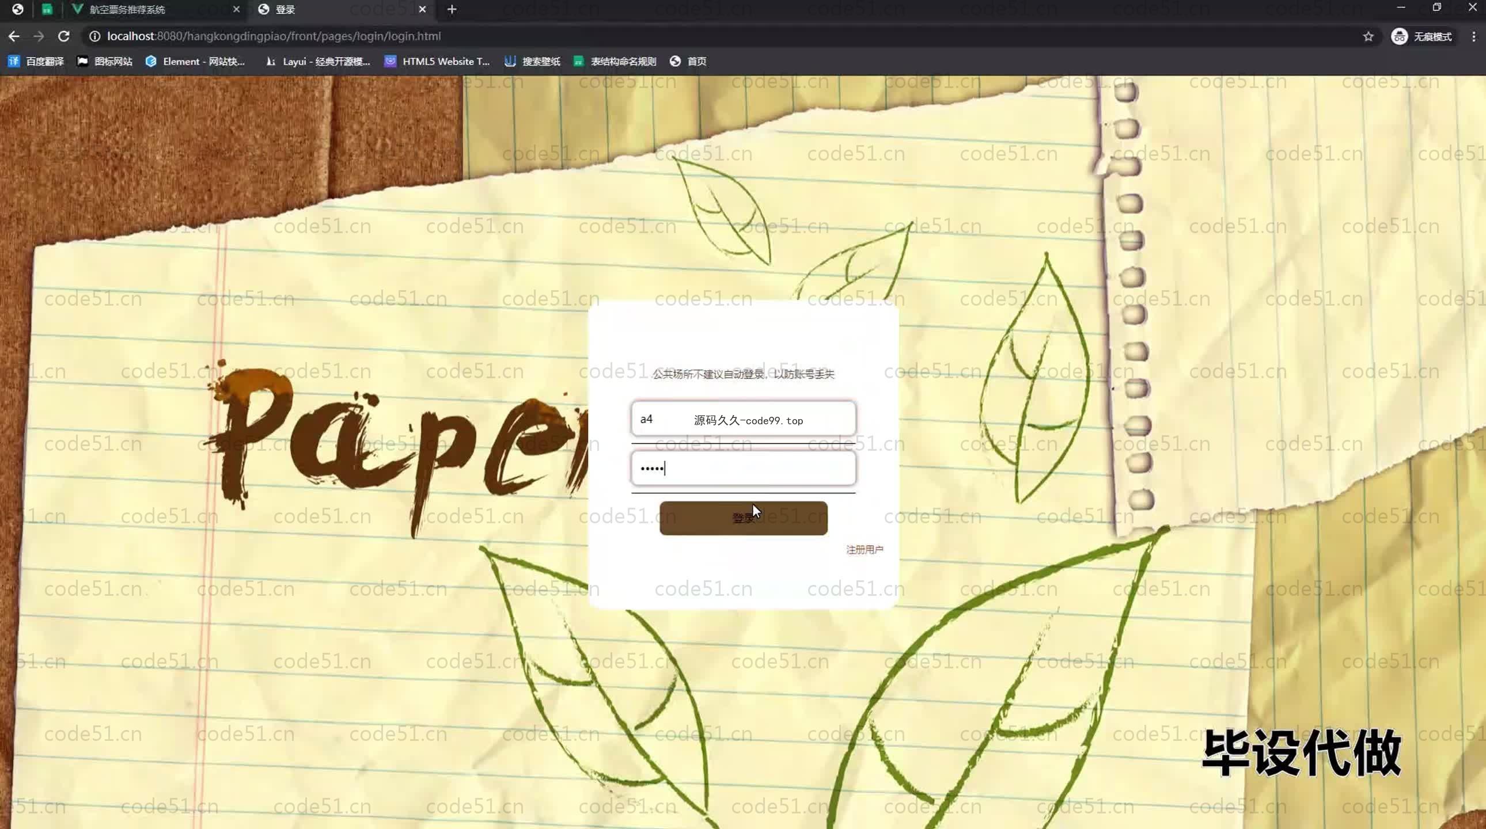The width and height of the screenshot is (1486, 829).
Task: Open the 搜索壁纸 bookmark
Action: point(532,61)
